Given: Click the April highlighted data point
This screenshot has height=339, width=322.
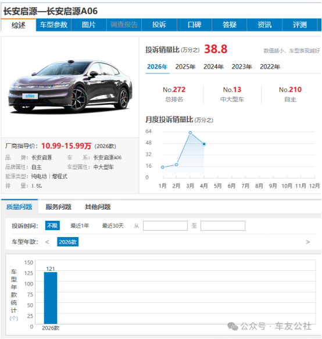Looking at the screenshot, I should 204,144.
